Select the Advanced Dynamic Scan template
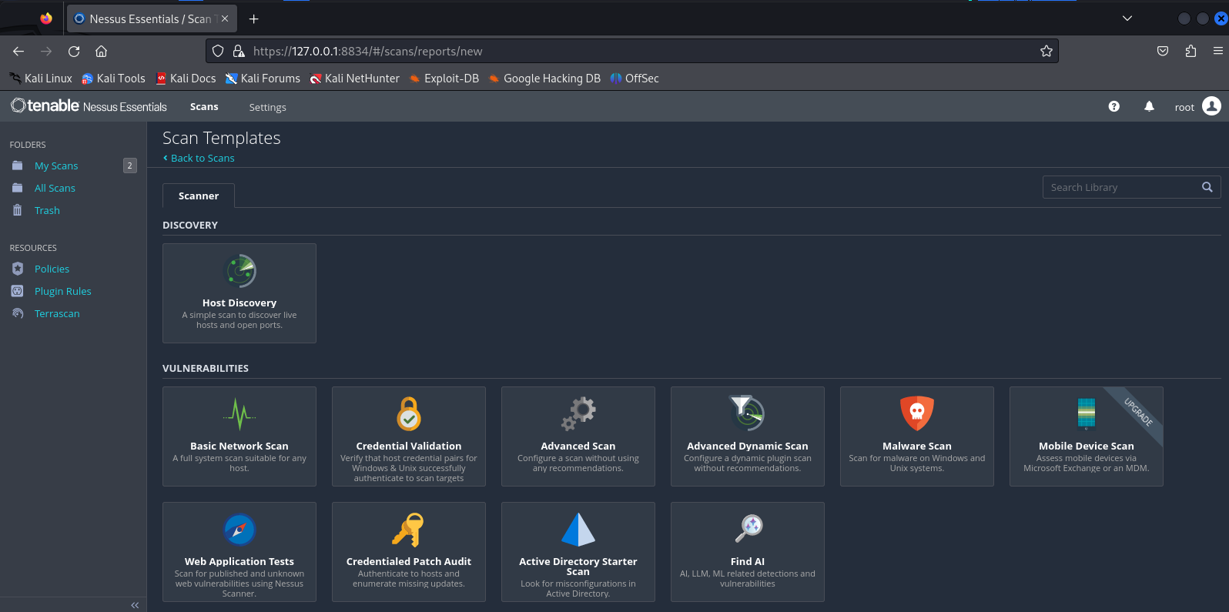This screenshot has width=1229, height=612. pos(748,436)
